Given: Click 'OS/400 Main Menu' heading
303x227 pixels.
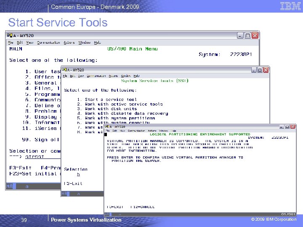Looking at the screenshot, I should (x=133, y=49).
